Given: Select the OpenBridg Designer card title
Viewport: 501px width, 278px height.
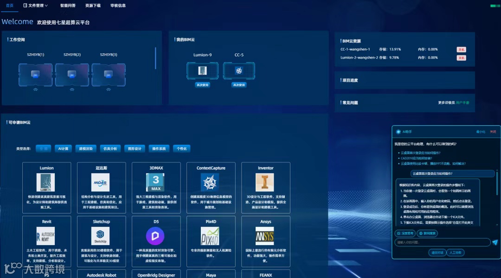Looking at the screenshot, I should click(x=156, y=275).
